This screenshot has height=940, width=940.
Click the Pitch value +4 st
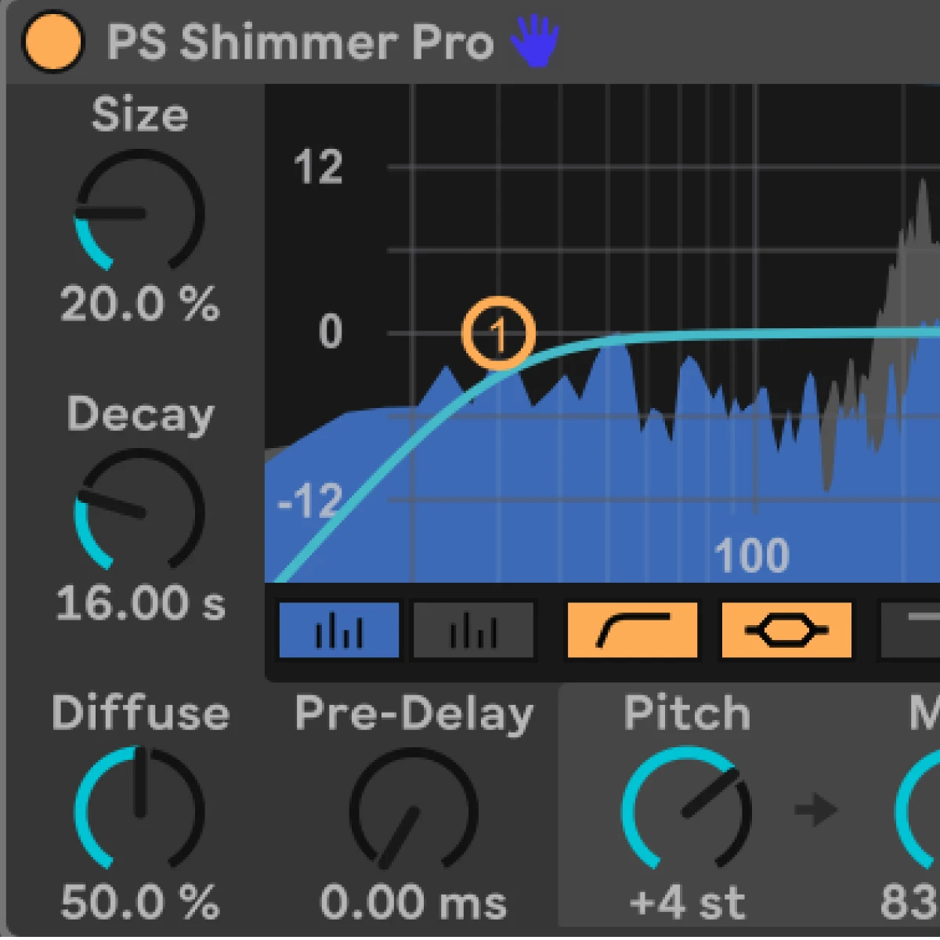click(x=686, y=902)
